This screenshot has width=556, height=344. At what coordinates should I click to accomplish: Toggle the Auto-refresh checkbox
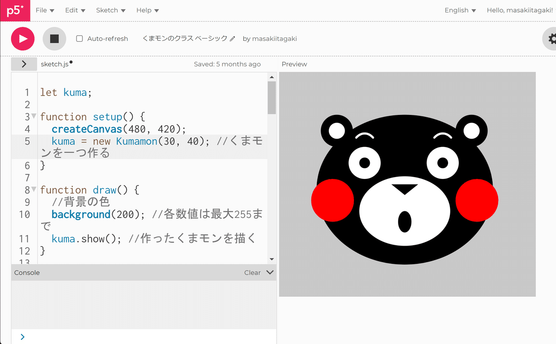(79, 38)
